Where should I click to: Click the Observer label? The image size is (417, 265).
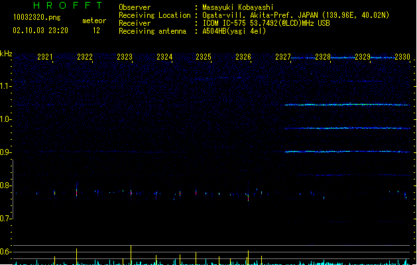point(135,7)
